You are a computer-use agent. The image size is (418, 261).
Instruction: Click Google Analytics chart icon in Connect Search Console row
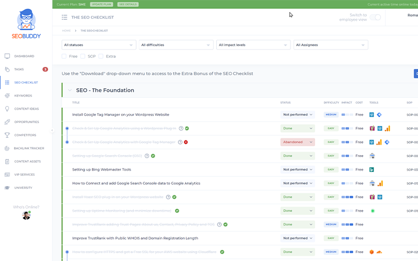click(x=380, y=183)
